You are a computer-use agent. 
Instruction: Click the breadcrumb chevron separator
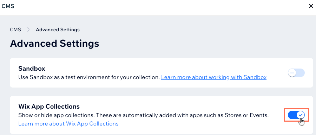[x=28, y=30]
